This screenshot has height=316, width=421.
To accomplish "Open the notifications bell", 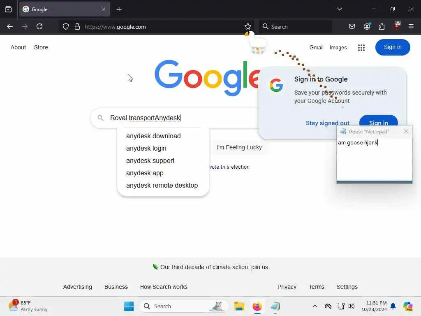I will tap(393, 306).
